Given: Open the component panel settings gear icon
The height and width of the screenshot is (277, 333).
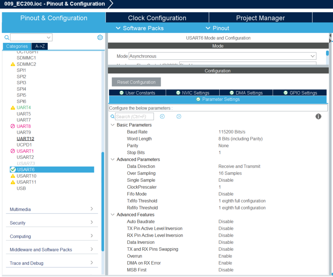Looking at the screenshot, I should (100, 37).
